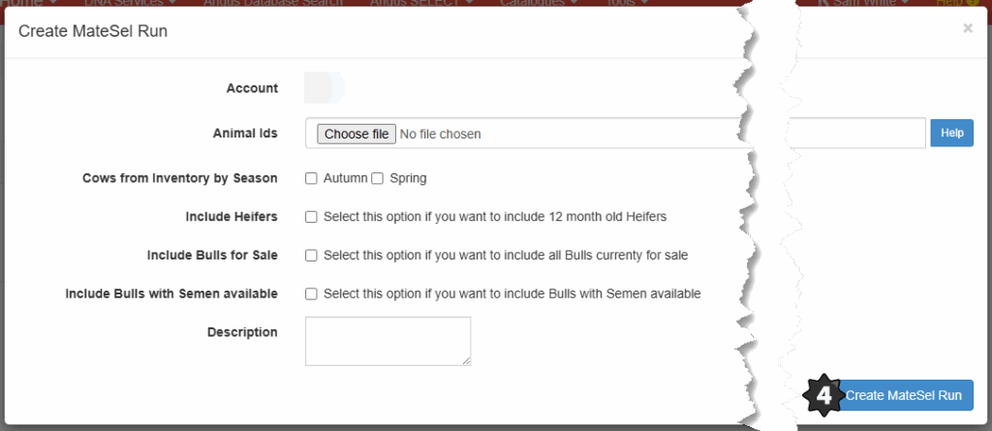Click the blue Help button beside file chooser
This screenshot has height=431, width=992.
coord(951,134)
